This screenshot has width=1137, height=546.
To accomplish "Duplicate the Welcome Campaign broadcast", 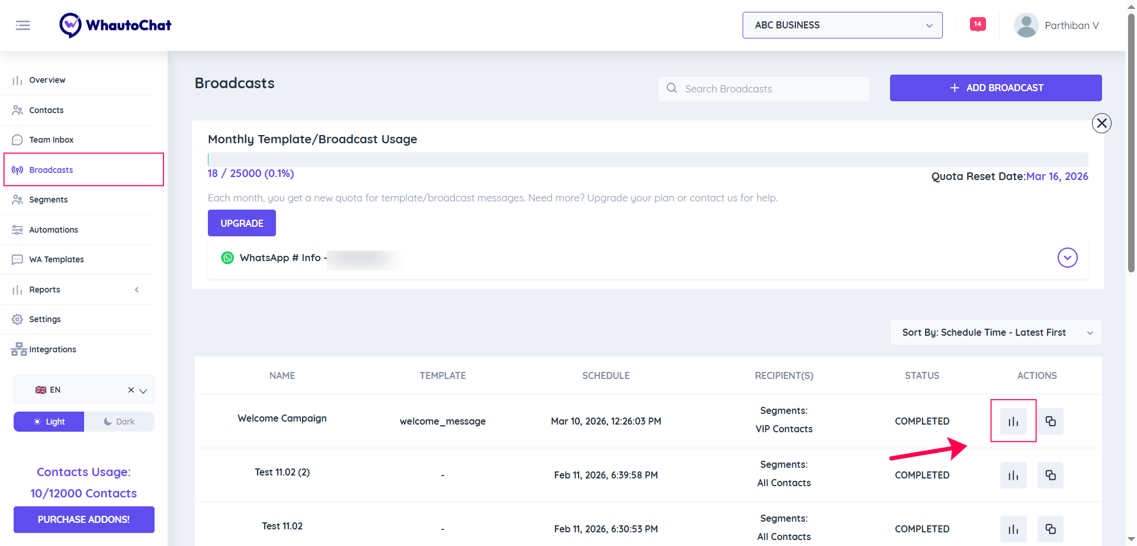I will click(x=1051, y=421).
